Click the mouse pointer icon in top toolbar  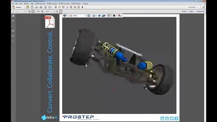point(82,7)
